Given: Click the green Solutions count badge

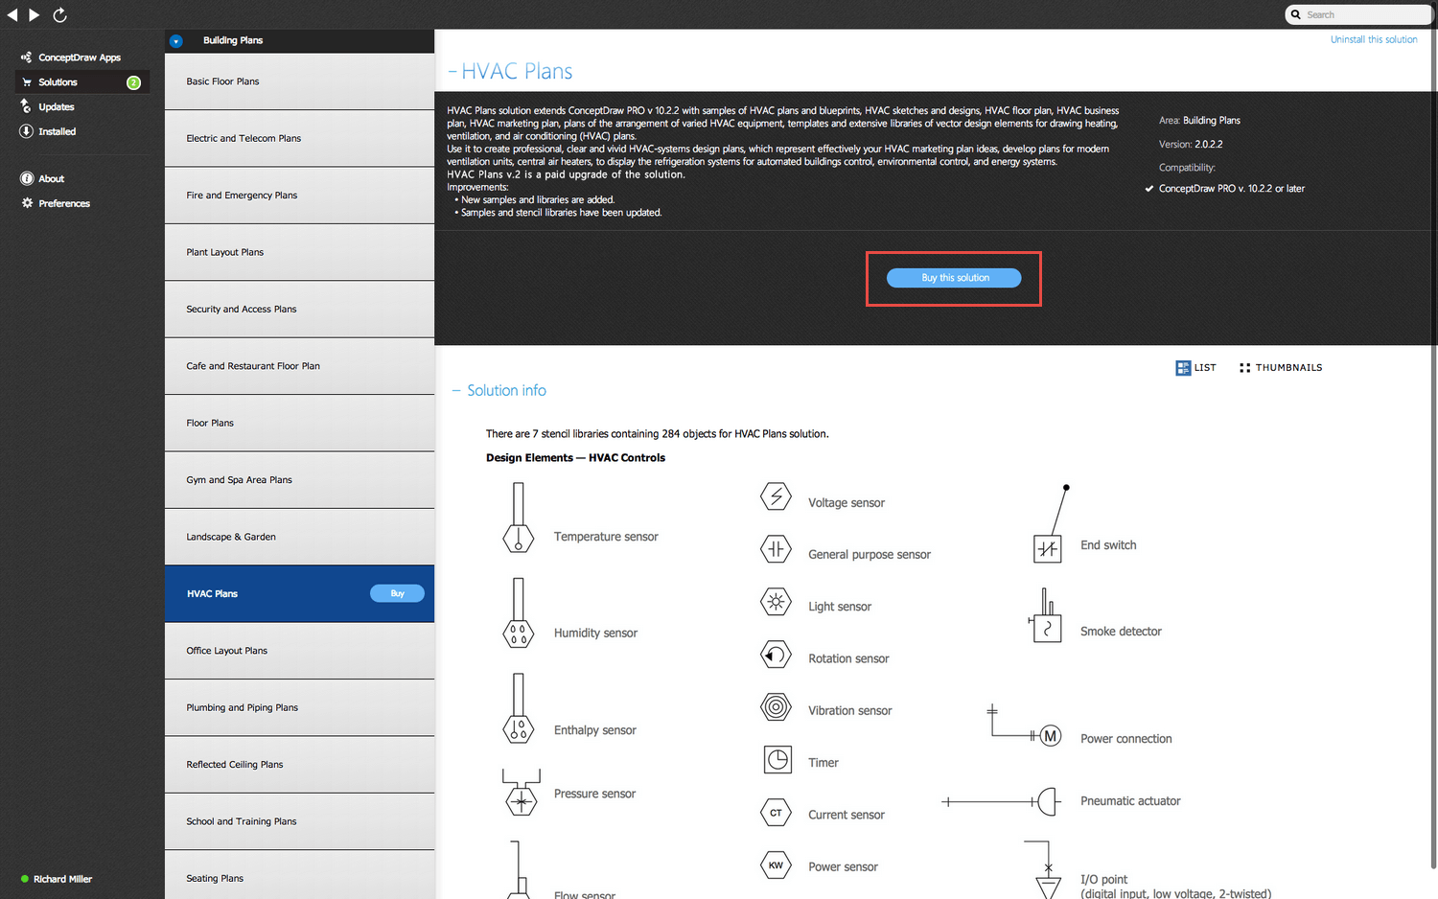Looking at the screenshot, I should pyautogui.click(x=134, y=82).
